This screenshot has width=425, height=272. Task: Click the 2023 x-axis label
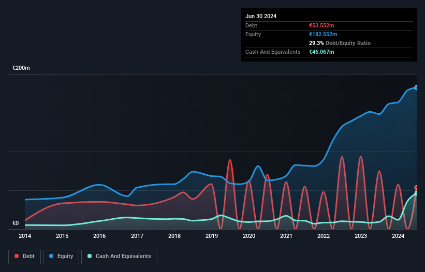361,236
